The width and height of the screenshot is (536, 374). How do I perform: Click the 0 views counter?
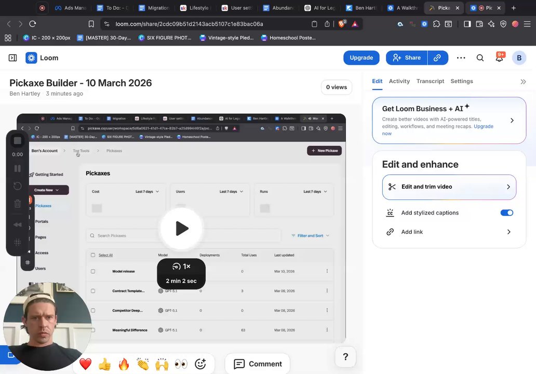(337, 87)
